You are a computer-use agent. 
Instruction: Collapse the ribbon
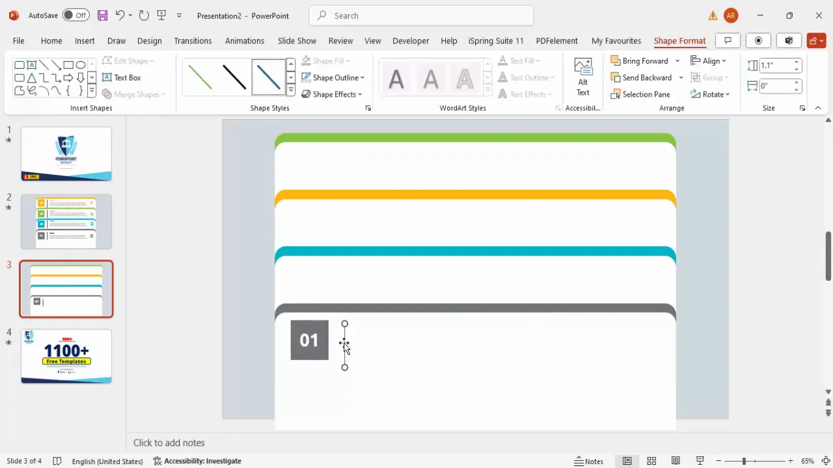point(818,108)
